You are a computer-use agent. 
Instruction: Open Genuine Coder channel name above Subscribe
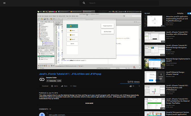51,78
